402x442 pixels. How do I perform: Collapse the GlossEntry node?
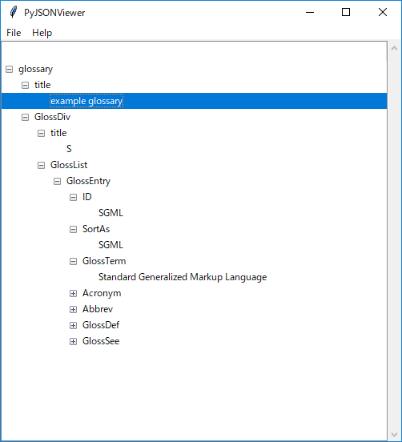[x=57, y=181]
